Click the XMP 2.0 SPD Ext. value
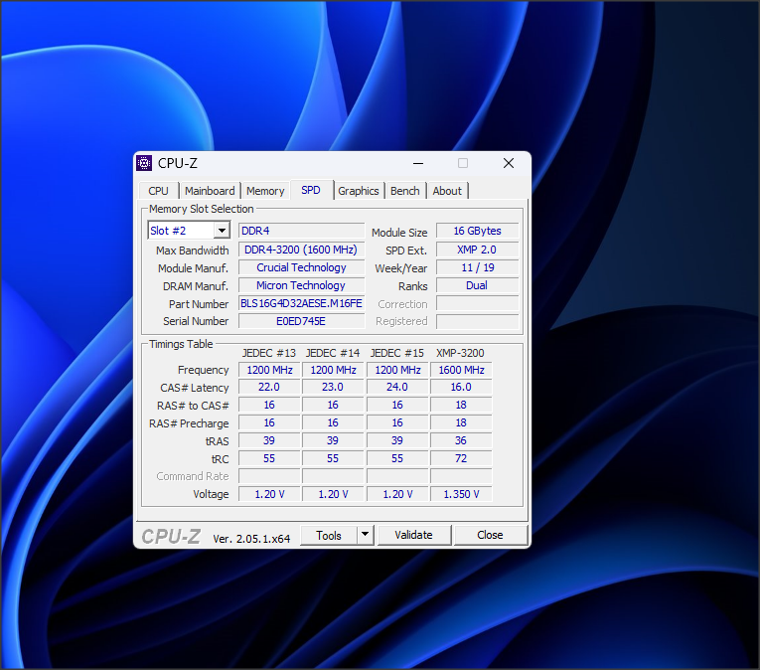 pyautogui.click(x=478, y=250)
